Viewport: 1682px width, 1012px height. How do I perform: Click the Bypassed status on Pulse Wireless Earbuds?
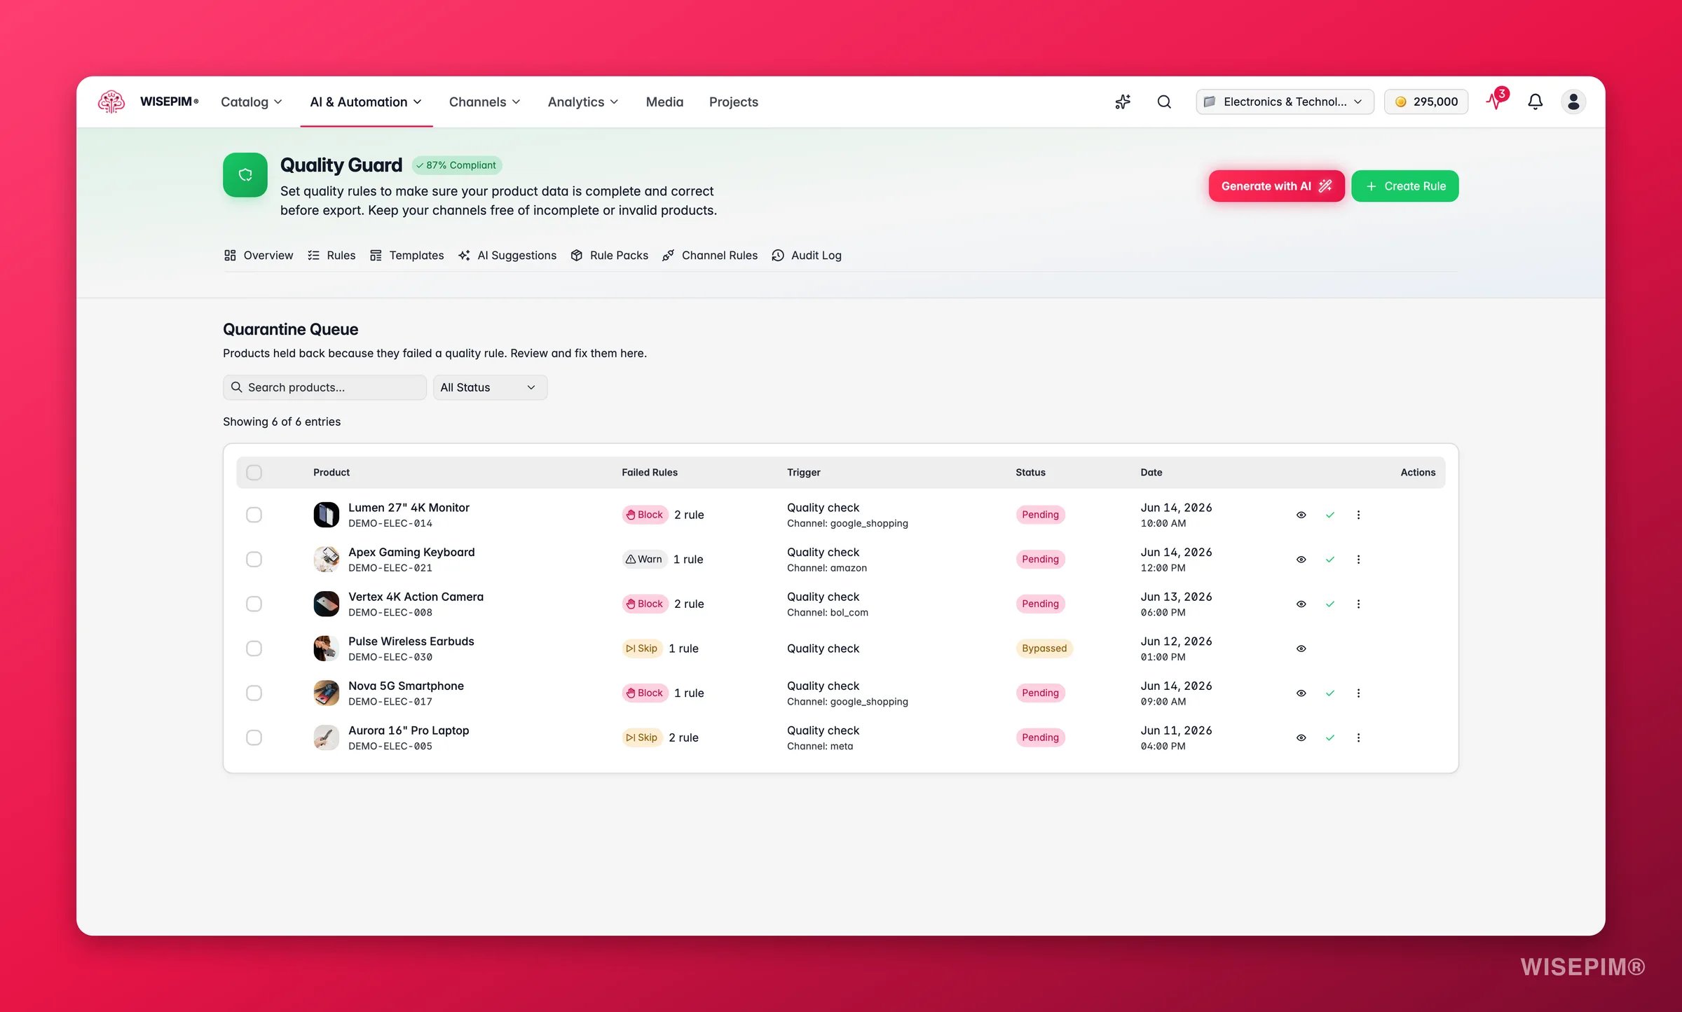point(1044,649)
